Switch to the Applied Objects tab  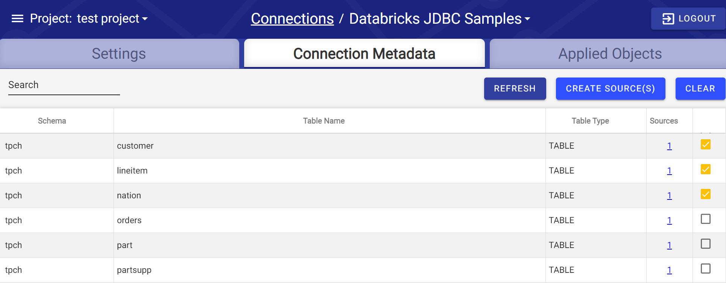[x=610, y=53]
